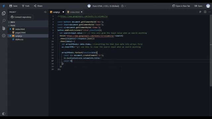This screenshot has height=119, width=212.
Task: Close the index.html tab unsaved dot
Action: pos(81,12)
